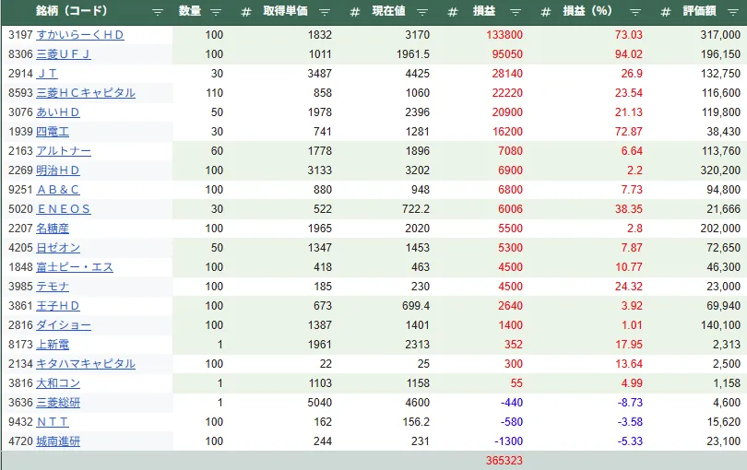This screenshot has height=470, width=747.
Task: Select quantity cell 60 for アルトナー
Action: pos(217,151)
